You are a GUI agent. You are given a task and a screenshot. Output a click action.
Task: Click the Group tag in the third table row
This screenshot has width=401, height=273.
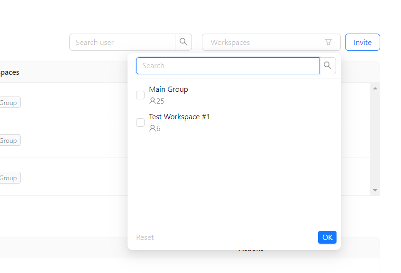click(9, 178)
